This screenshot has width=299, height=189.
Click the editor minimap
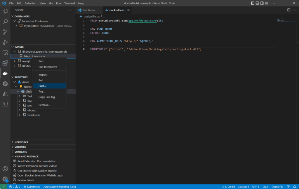(x=286, y=20)
